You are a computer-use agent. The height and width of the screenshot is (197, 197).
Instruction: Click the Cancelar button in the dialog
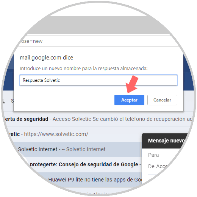point(162,100)
